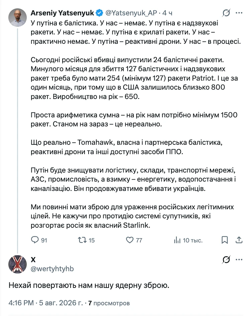Open Arseniy Yatsenyuk's profile avatar
Image resolution: width=251 pixels, height=316 pixels.
(x=17, y=18)
